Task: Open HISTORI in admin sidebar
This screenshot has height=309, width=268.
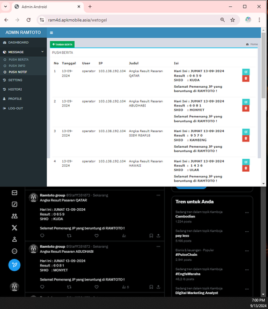Action: click(x=15, y=90)
